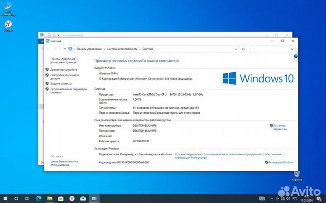Open Защита системы link

(61, 84)
